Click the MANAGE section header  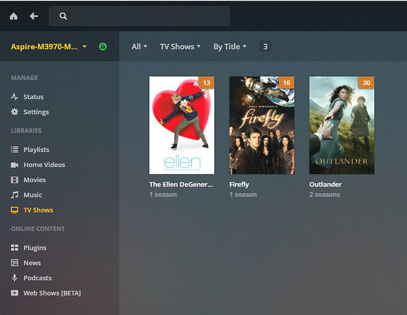pyautogui.click(x=25, y=78)
